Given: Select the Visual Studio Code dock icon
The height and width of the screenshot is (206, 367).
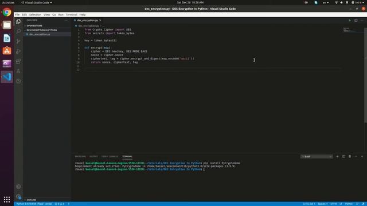Looking at the screenshot, I should click(7, 77).
